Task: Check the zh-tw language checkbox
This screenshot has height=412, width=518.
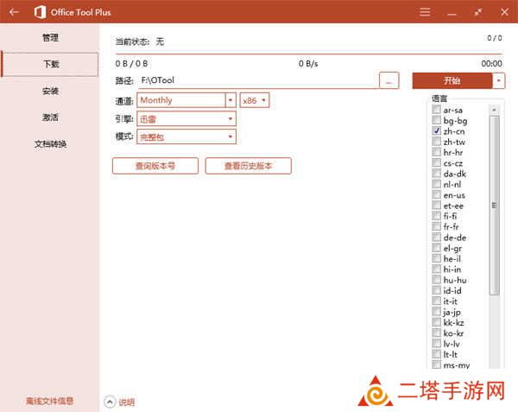Action: [436, 142]
